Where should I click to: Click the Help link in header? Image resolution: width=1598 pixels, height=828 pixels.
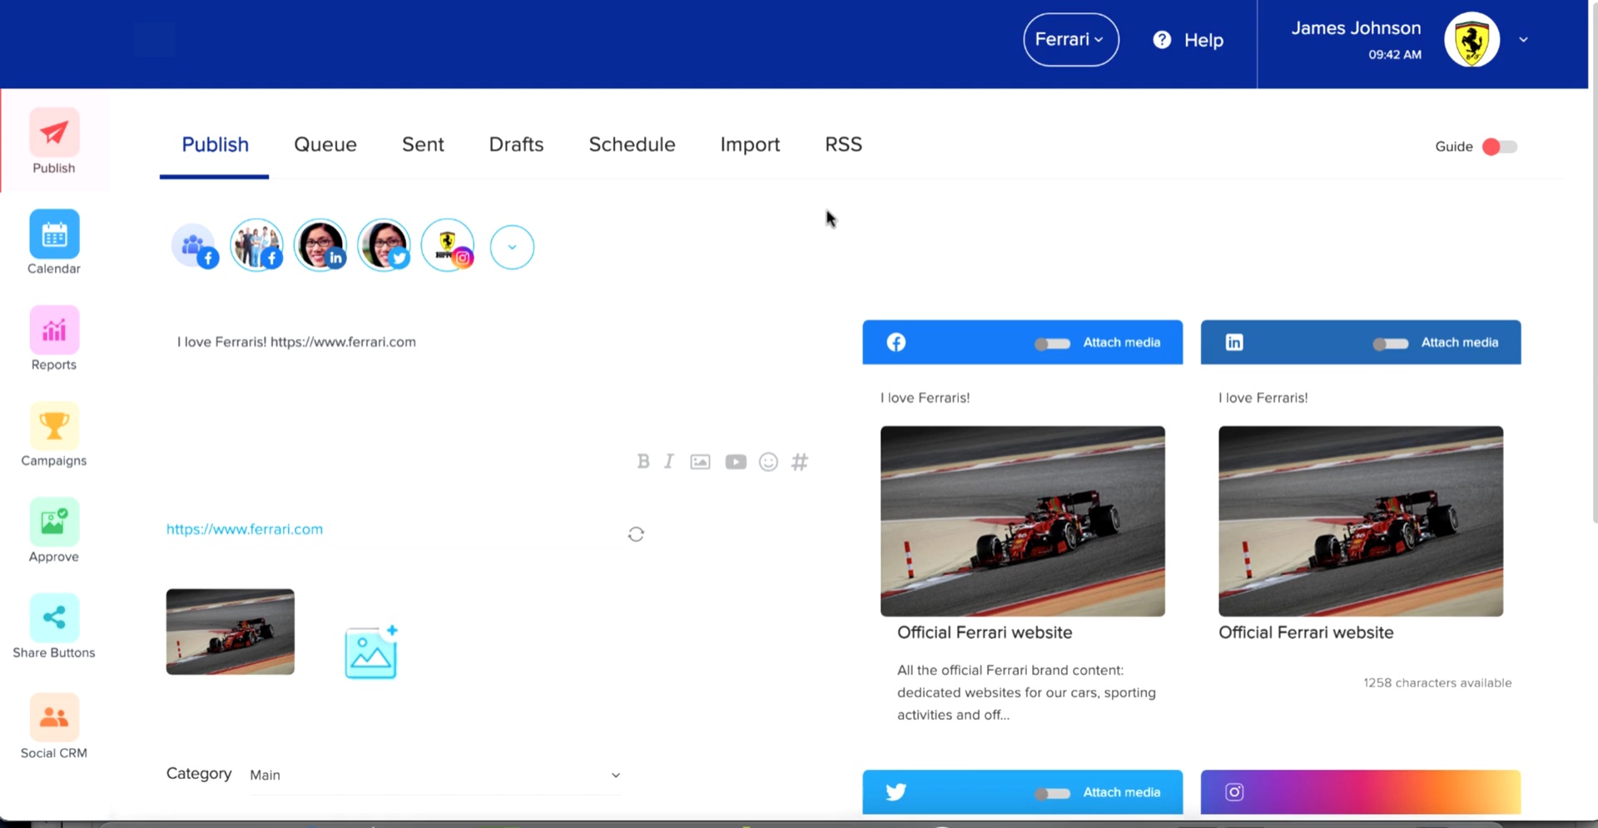[1203, 40]
